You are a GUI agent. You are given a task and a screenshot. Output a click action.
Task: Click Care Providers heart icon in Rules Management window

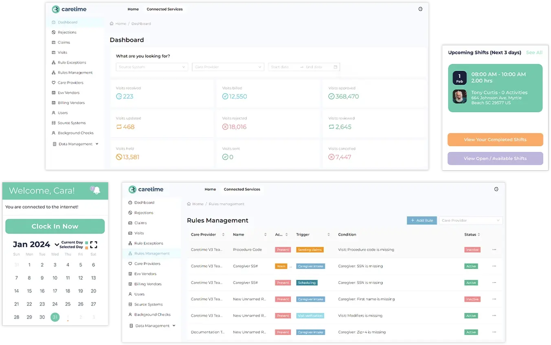tap(130, 264)
